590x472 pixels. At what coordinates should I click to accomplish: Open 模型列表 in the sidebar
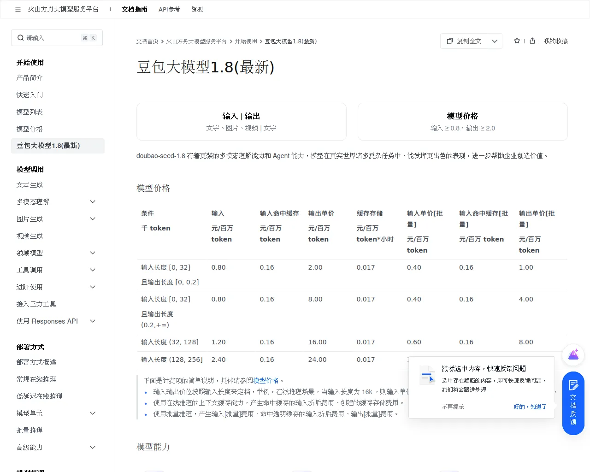pos(29,112)
